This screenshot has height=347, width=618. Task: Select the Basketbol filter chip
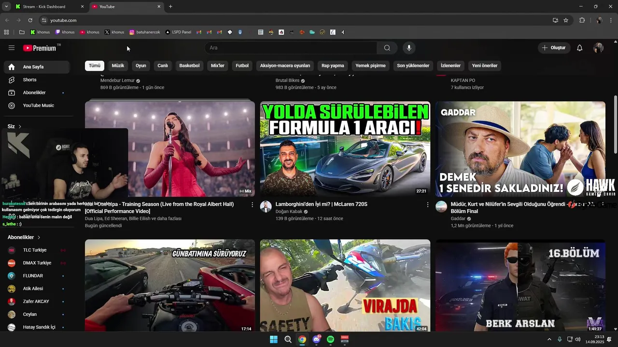point(189,66)
